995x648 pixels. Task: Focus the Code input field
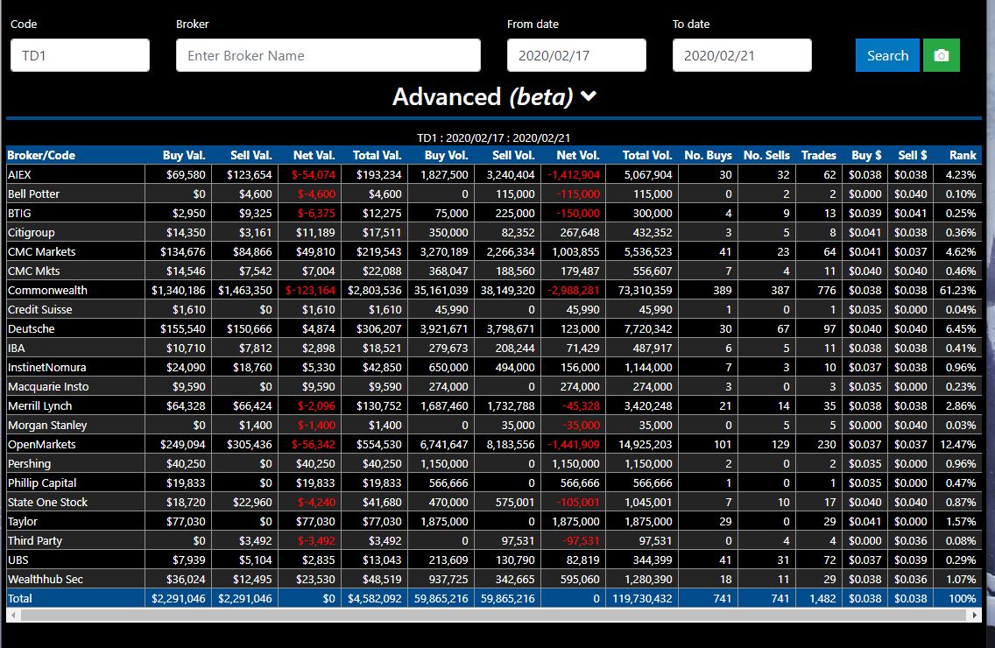pyautogui.click(x=80, y=55)
